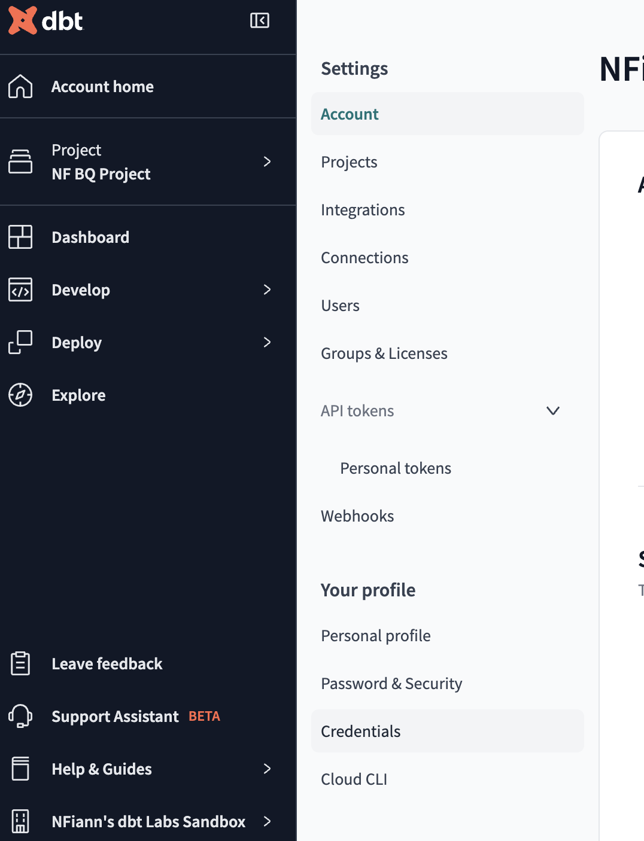Viewport: 644px width, 841px height.
Task: Click the dbt logo
Action: [45, 21]
